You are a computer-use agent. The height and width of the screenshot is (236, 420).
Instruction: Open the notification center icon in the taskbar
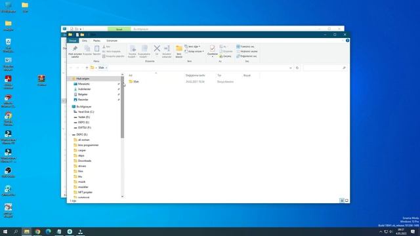[413, 231]
